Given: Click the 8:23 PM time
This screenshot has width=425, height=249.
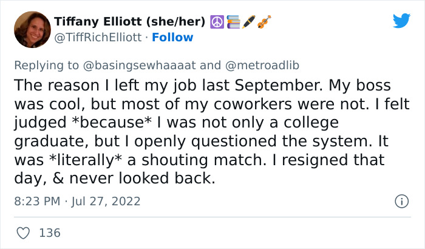Looking at the screenshot, I should click(38, 200).
